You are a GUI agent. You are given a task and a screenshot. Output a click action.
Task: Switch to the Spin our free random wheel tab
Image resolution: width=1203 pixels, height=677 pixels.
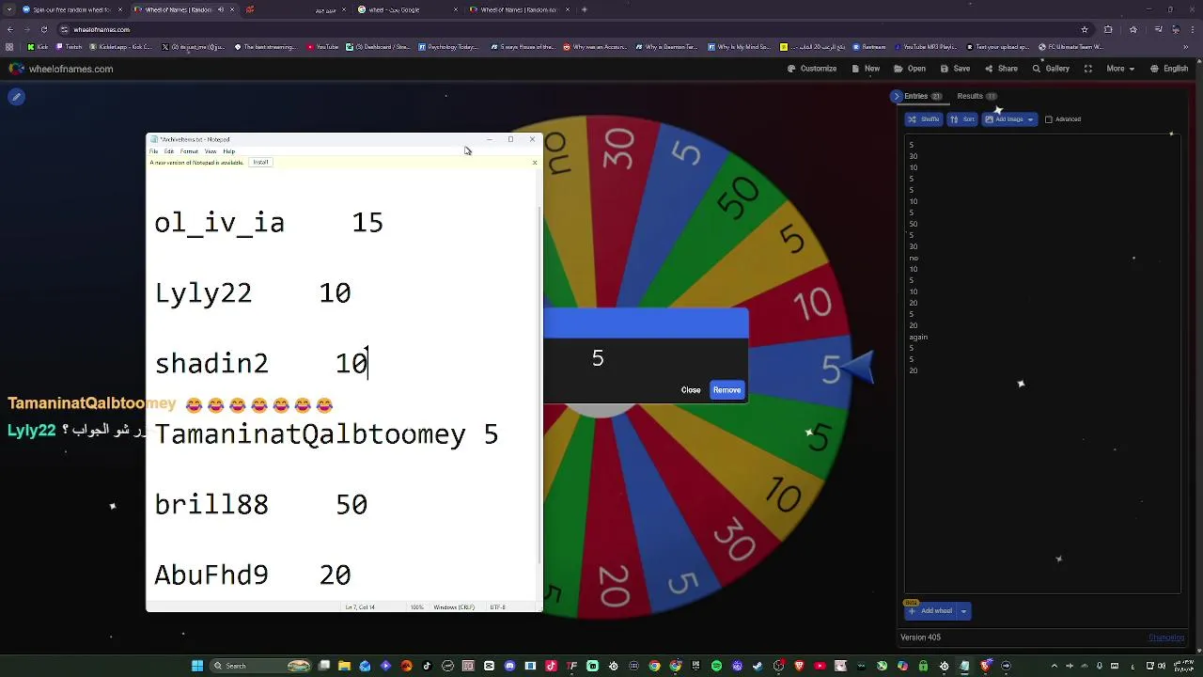(x=66, y=9)
